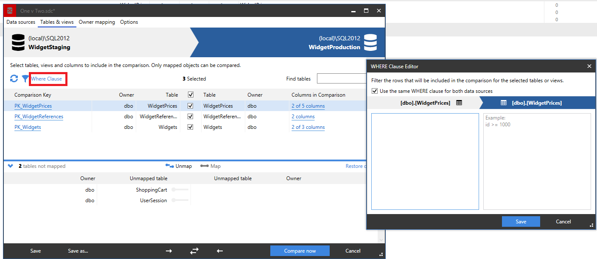597x259 pixels.
Task: Collapse the tables not mapped section
Action: pyautogui.click(x=11, y=166)
